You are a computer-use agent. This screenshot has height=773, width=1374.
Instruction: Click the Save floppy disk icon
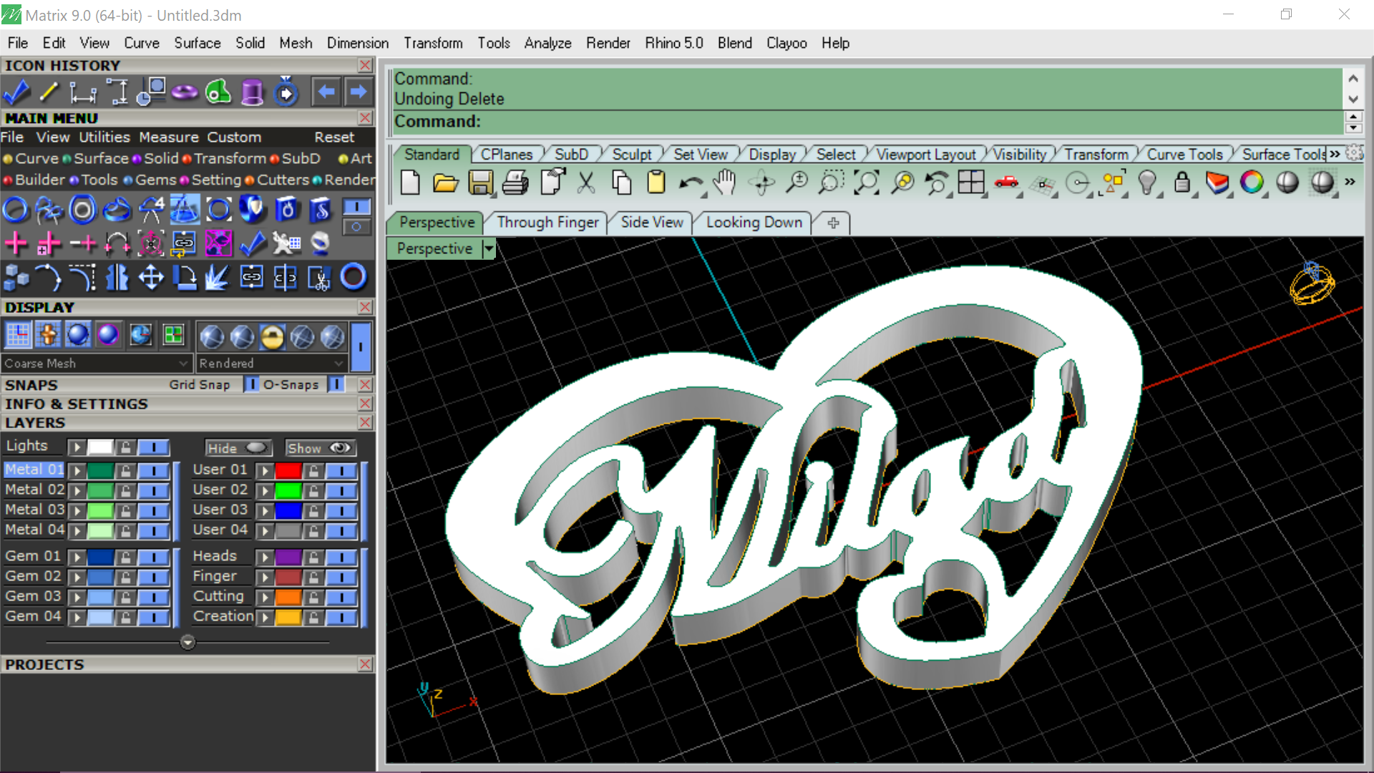click(x=480, y=183)
